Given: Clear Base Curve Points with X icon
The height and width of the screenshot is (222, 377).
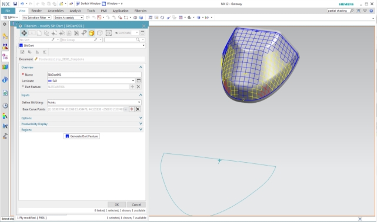Looking at the screenshot, I should tap(138, 109).
